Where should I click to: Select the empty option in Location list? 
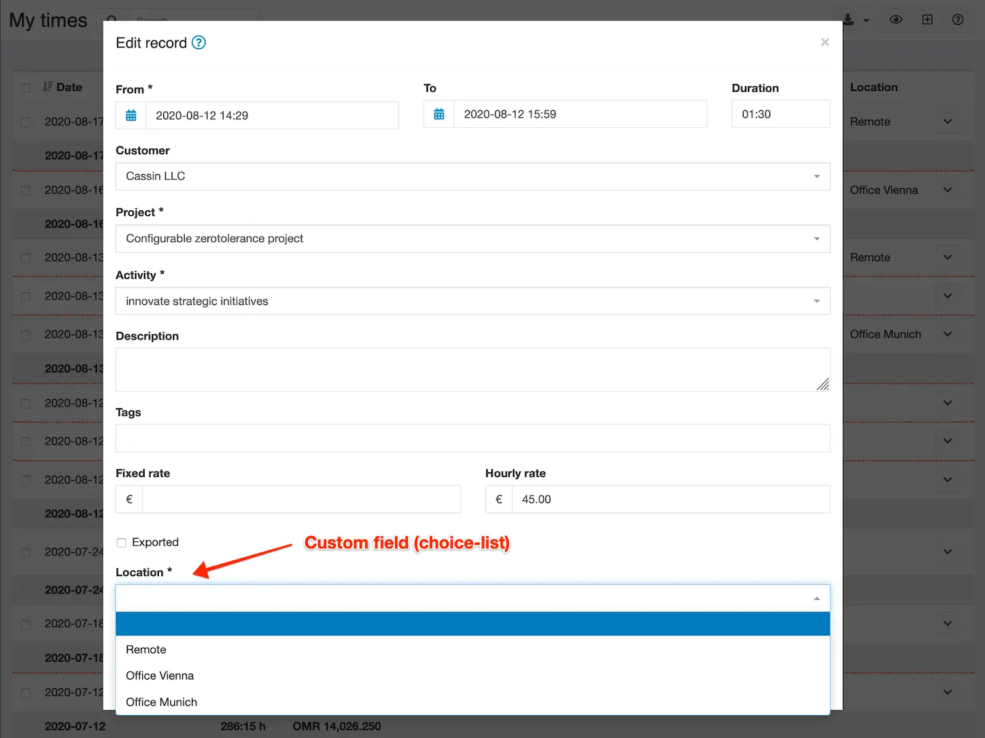[x=473, y=624]
